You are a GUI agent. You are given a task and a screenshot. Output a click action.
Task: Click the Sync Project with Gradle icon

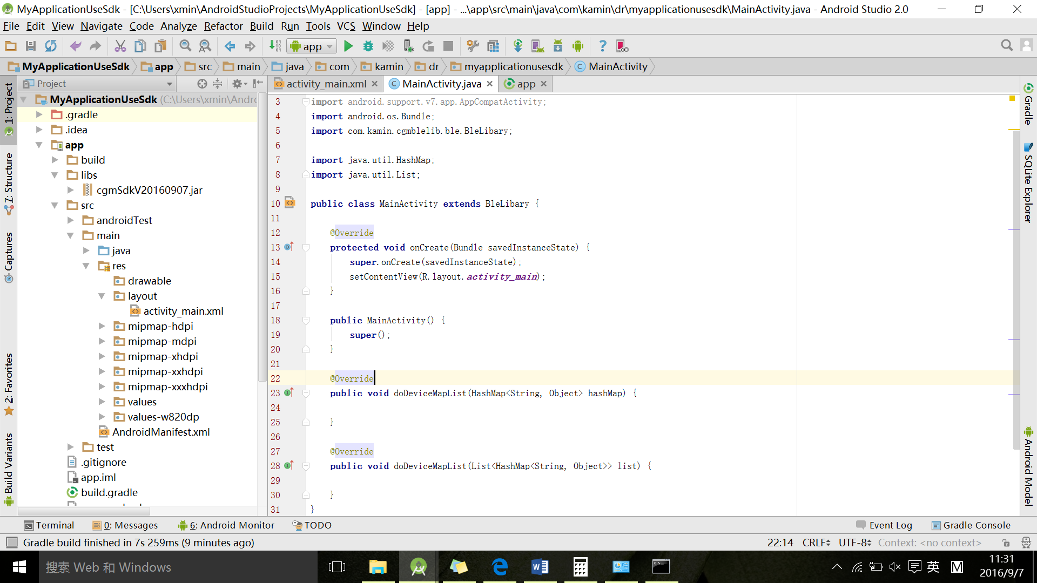click(518, 46)
